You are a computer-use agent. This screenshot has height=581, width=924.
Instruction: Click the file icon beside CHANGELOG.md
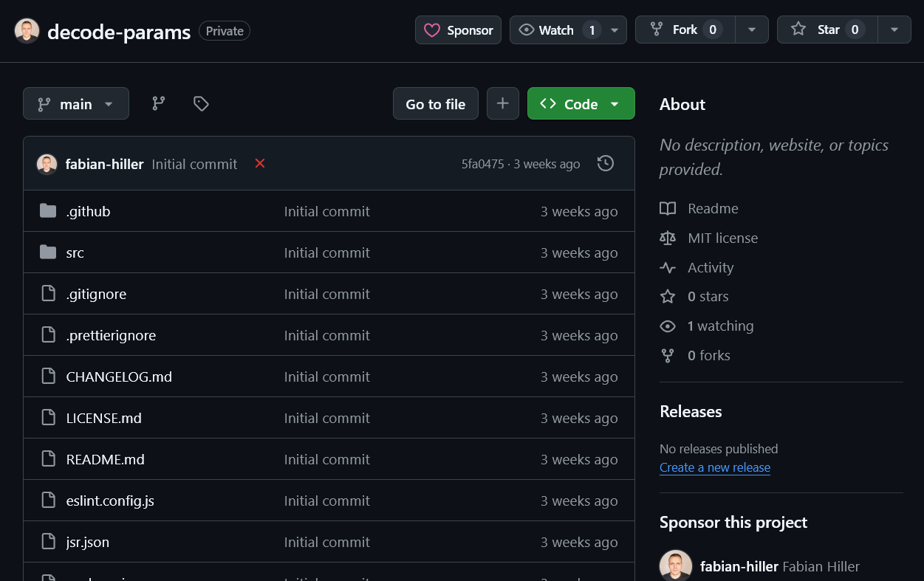pyautogui.click(x=49, y=377)
